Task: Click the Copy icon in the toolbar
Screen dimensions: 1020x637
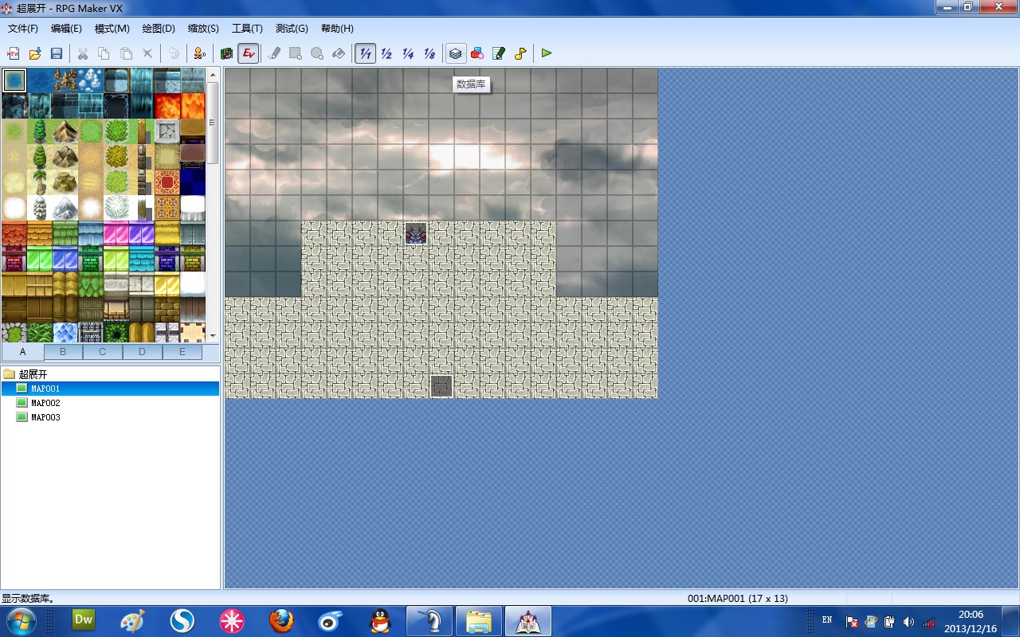Action: pos(104,53)
